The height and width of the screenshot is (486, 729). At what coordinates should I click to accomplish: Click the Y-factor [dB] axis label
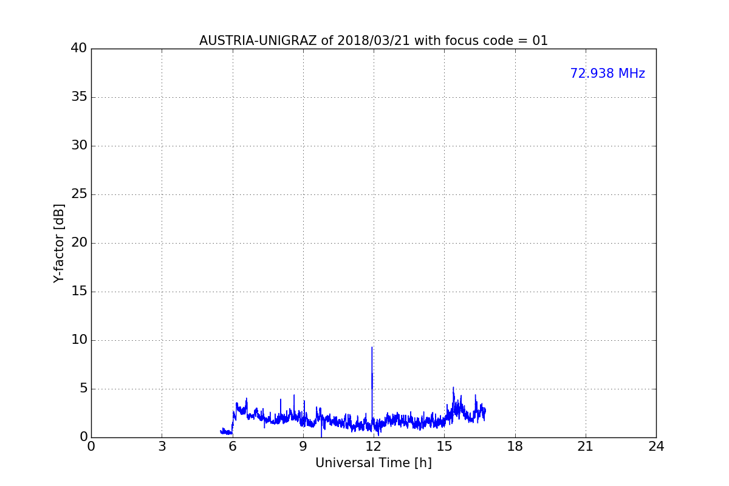coord(59,243)
